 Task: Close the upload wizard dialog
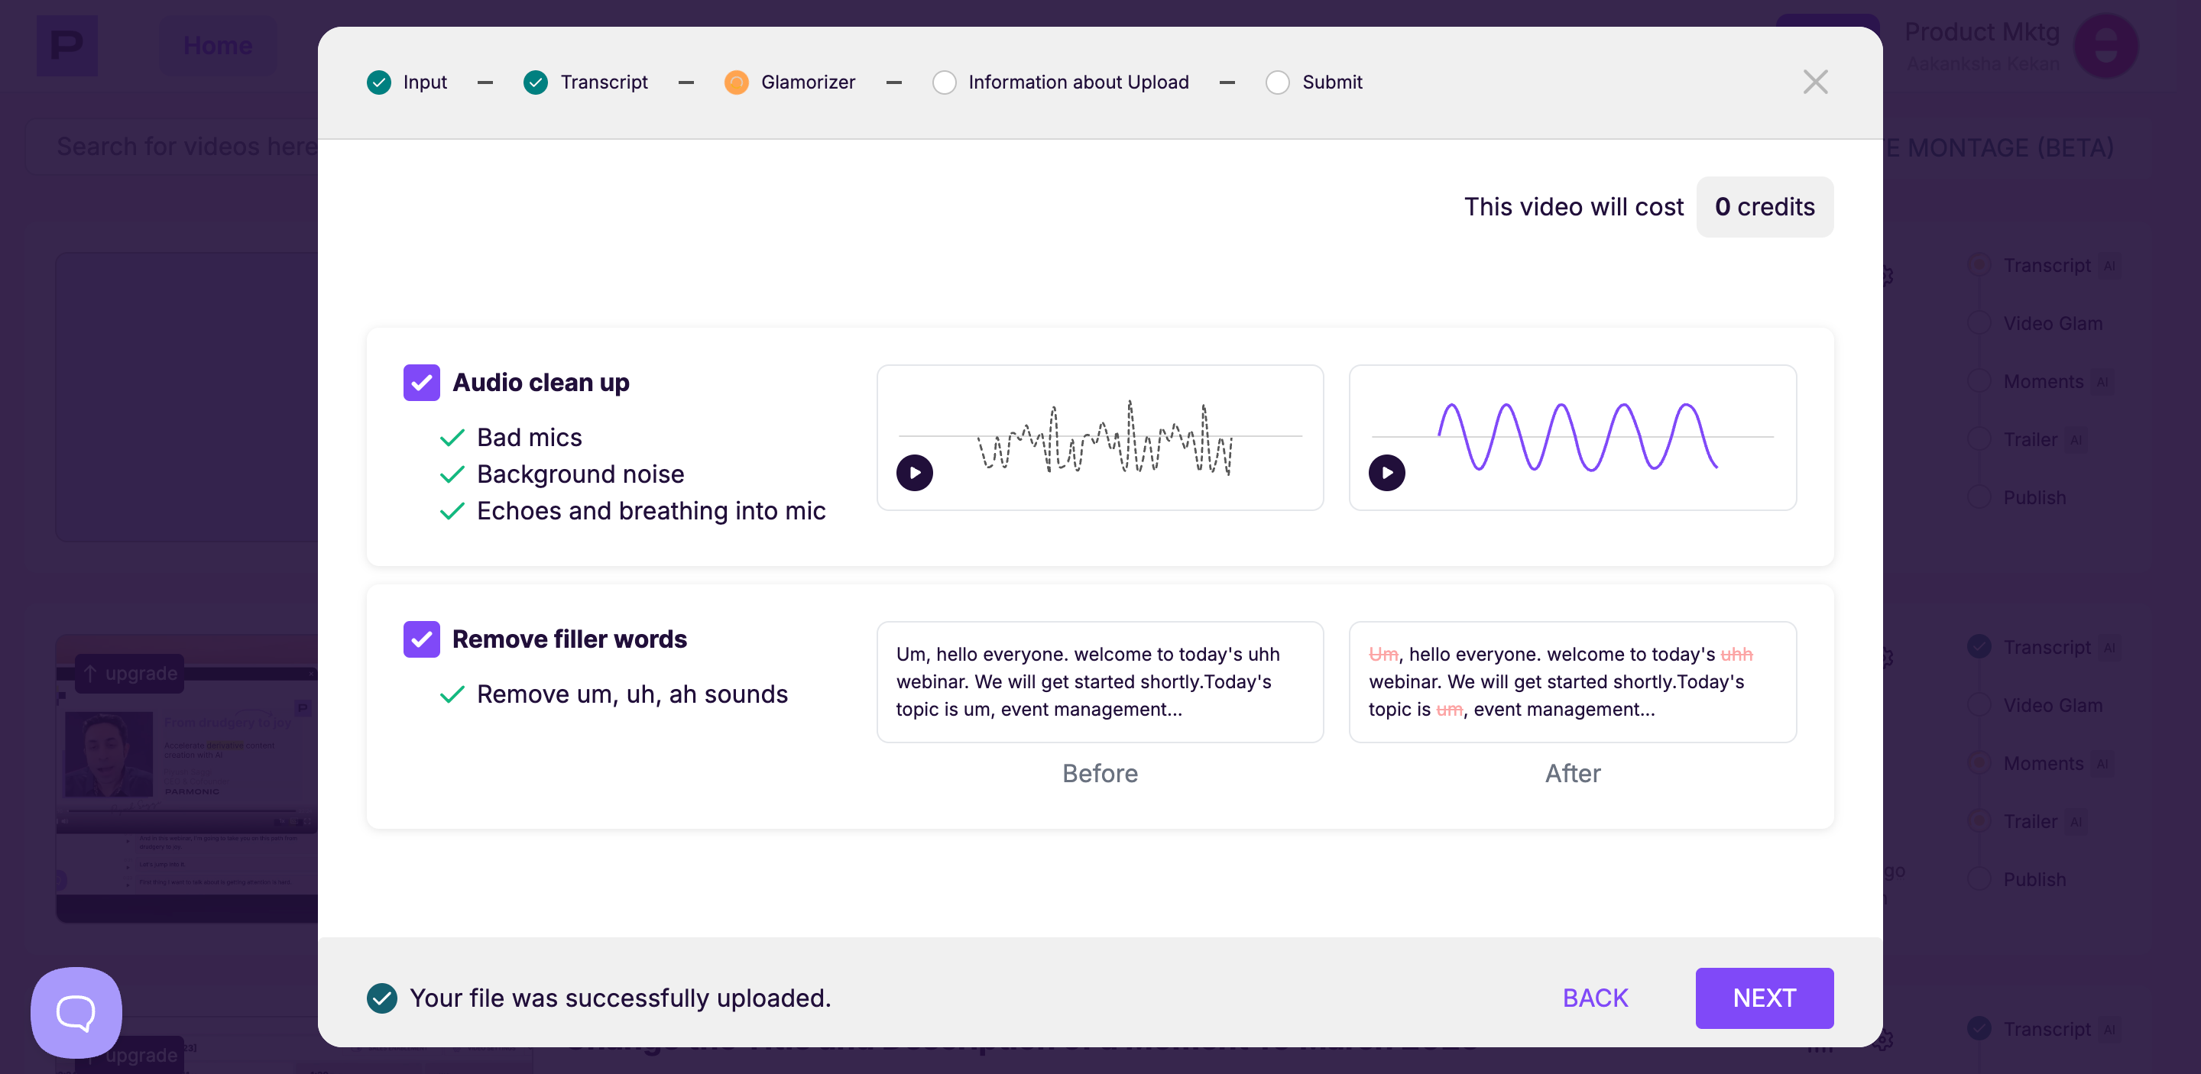(1815, 82)
